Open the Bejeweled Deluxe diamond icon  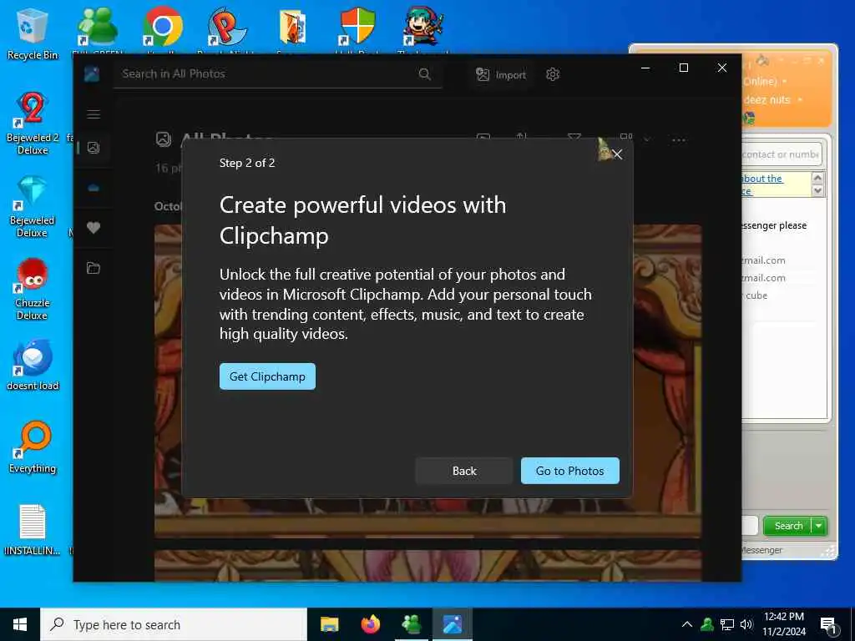pos(33,207)
